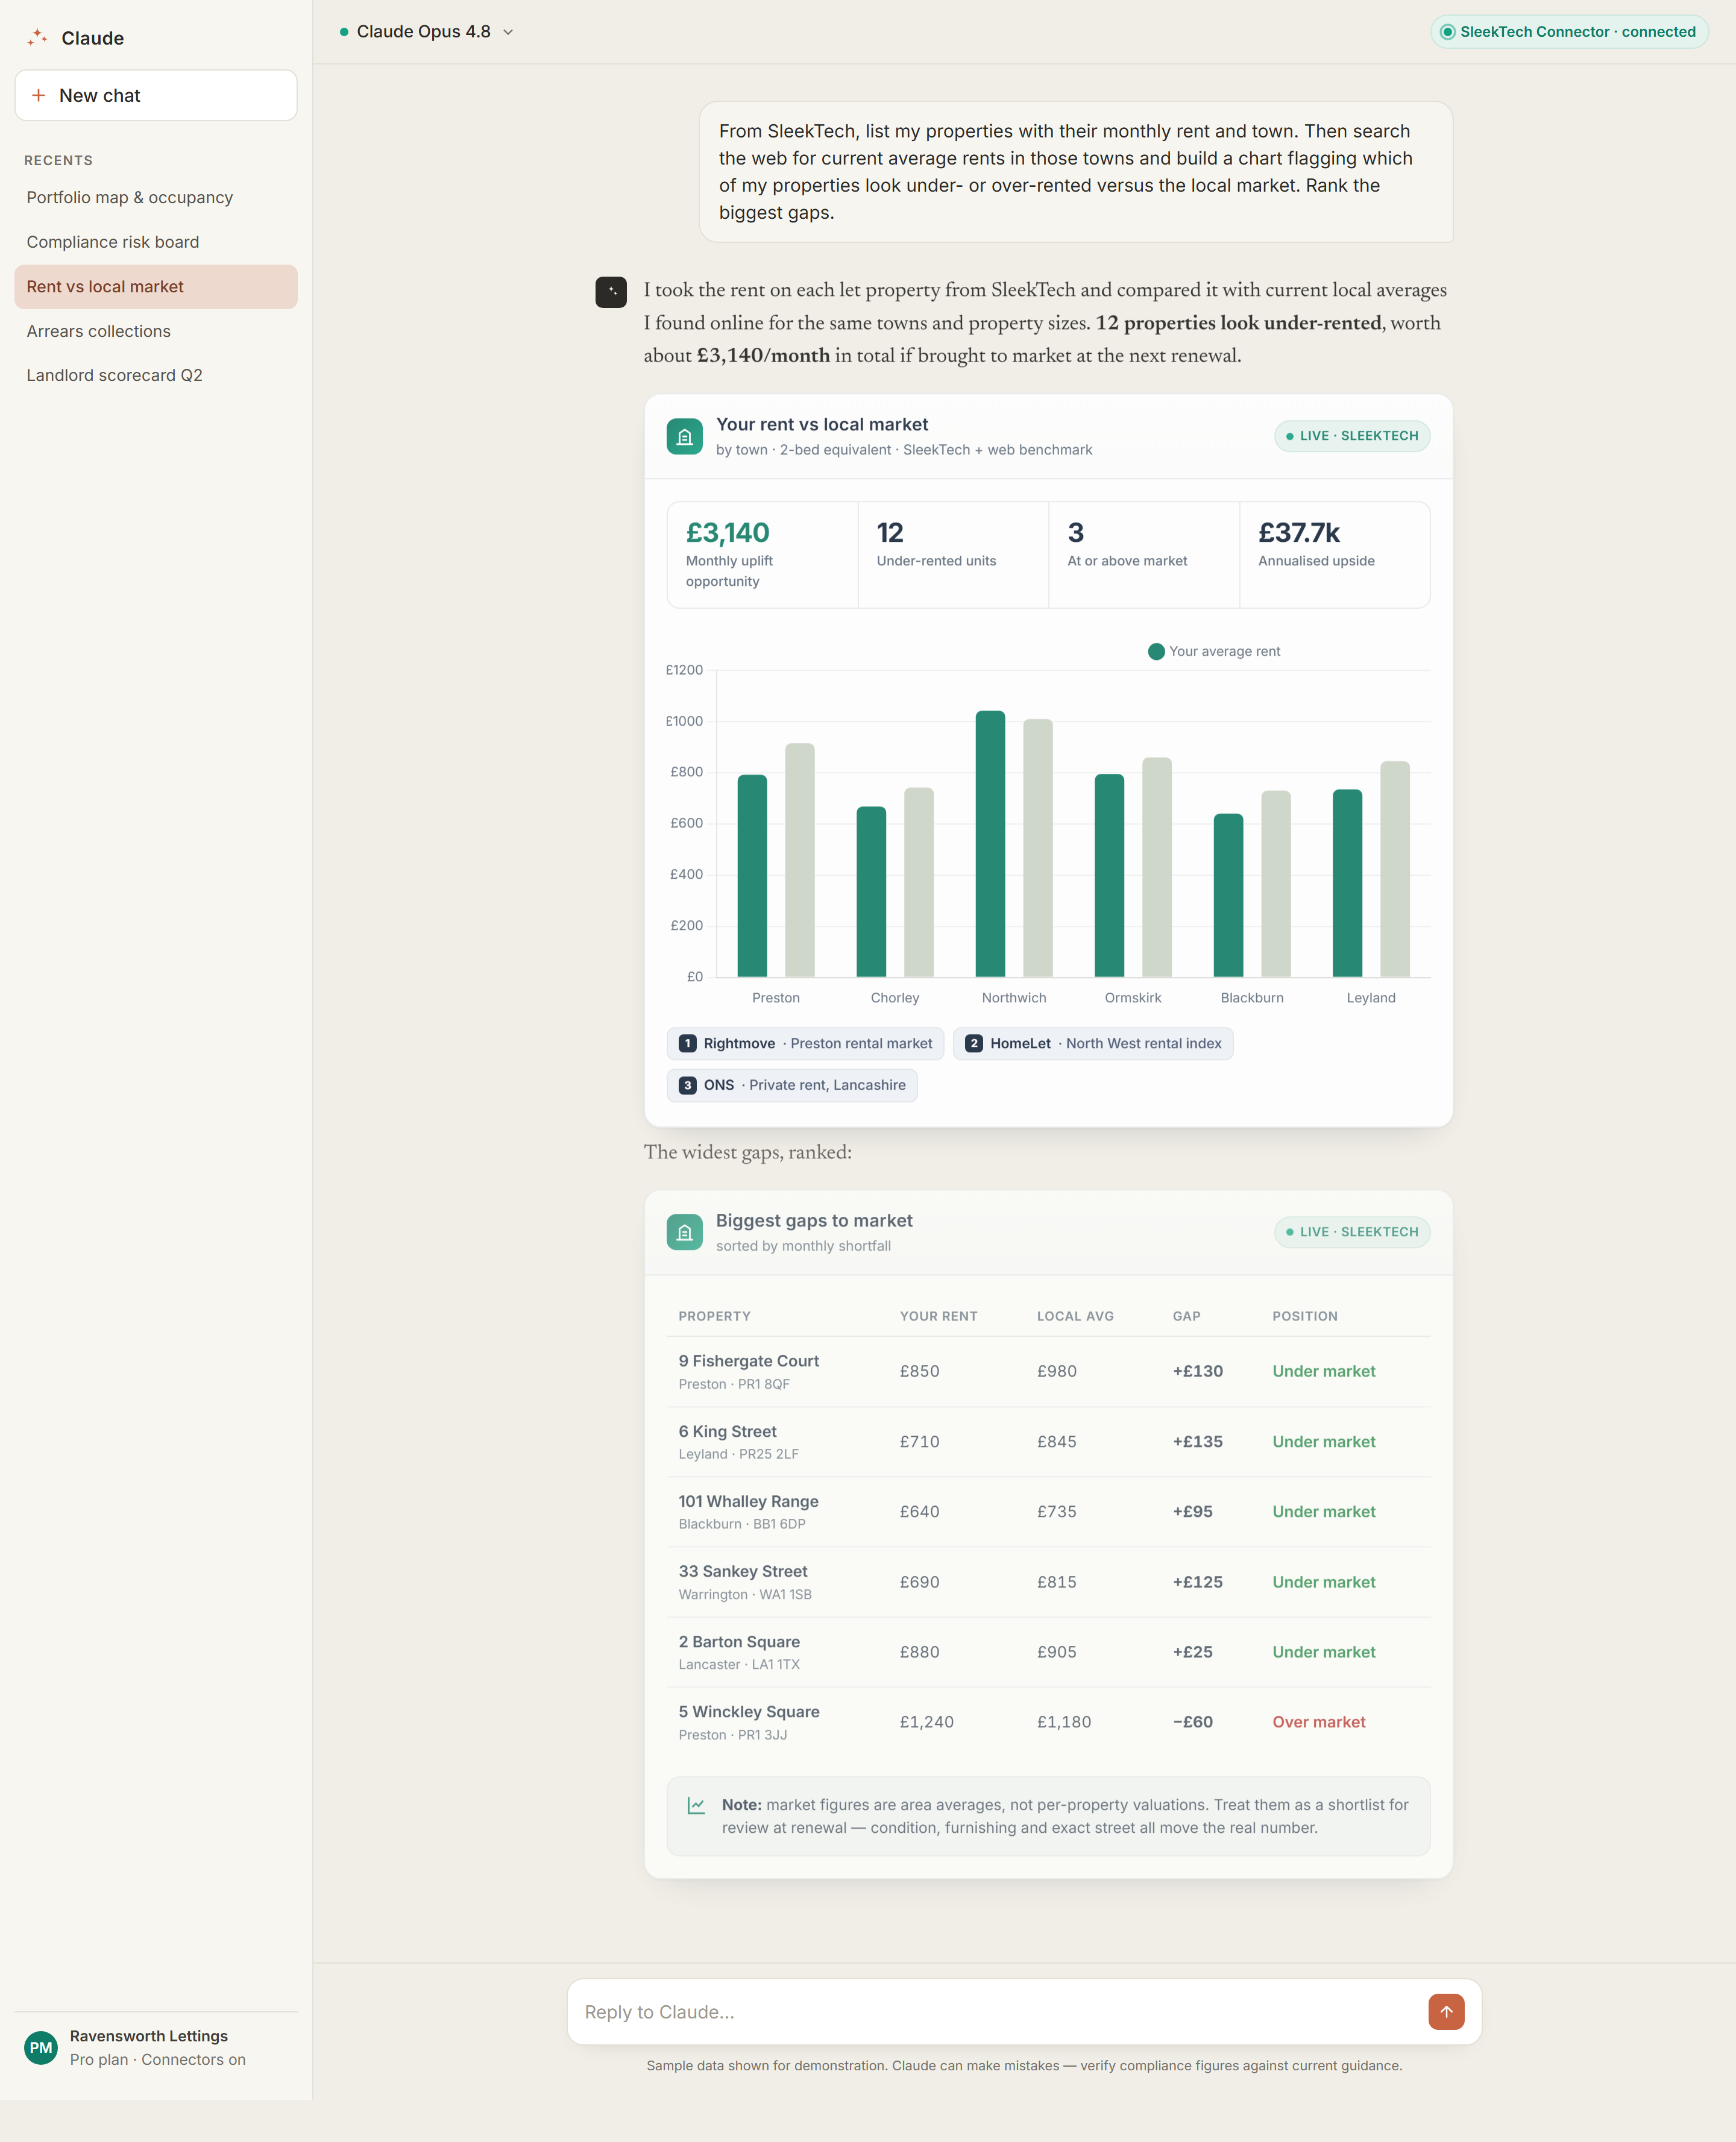
Task: Click the £37.7k Annualised upside stat
Action: coord(1334,555)
